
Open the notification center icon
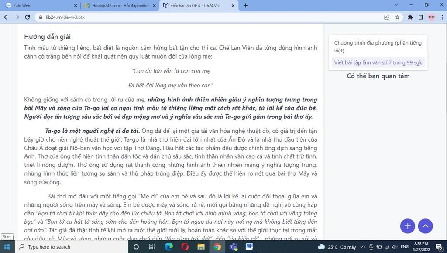click(x=439, y=247)
